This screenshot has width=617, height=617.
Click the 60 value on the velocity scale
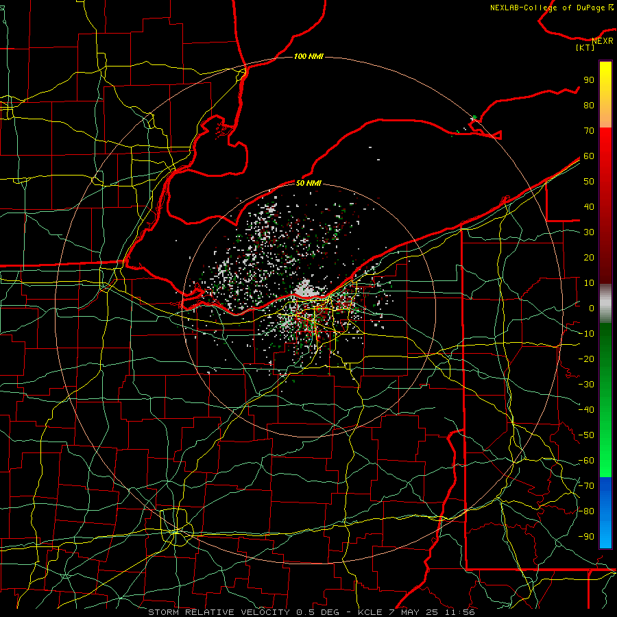click(589, 156)
